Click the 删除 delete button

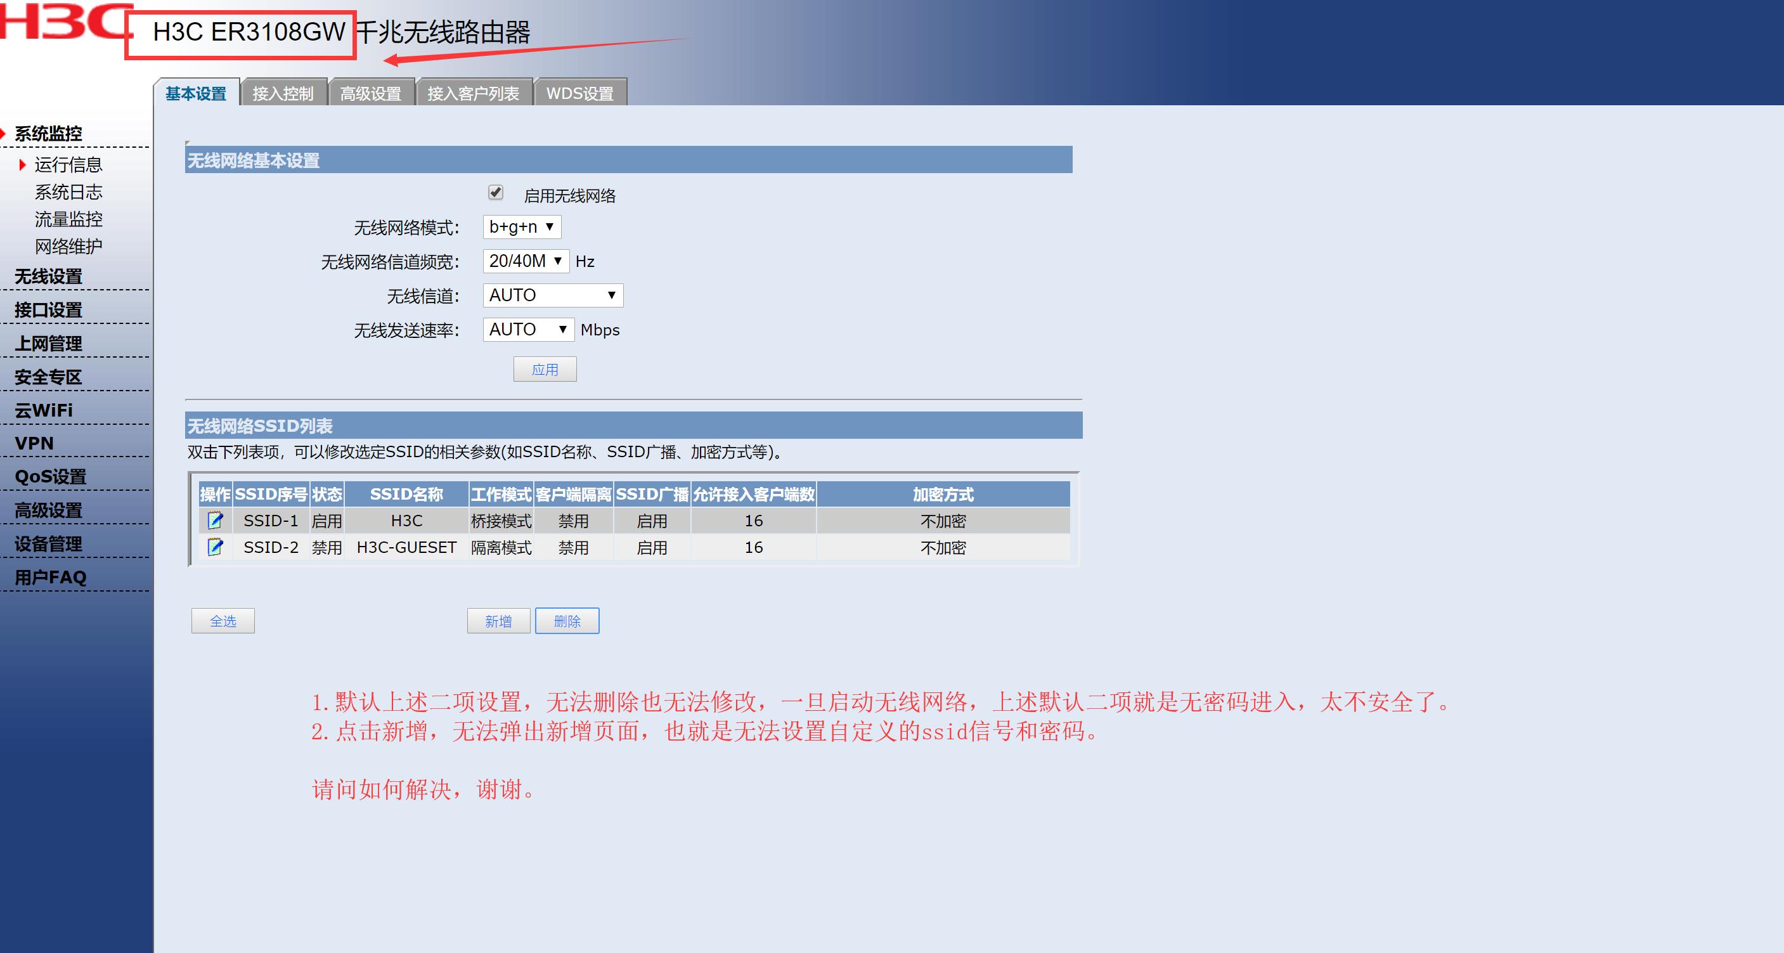point(567,621)
